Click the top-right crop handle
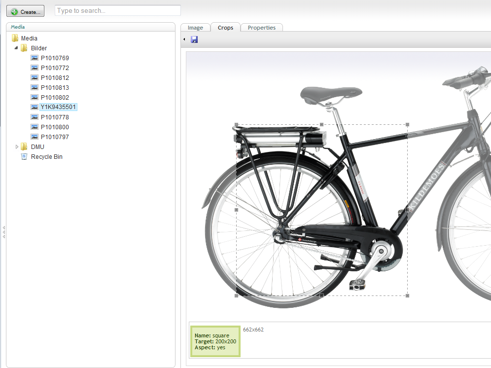Image resolution: width=491 pixels, height=368 pixels. (407, 124)
